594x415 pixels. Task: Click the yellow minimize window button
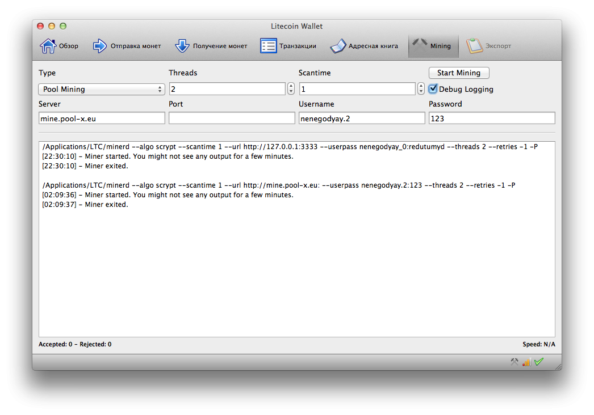pos(52,26)
